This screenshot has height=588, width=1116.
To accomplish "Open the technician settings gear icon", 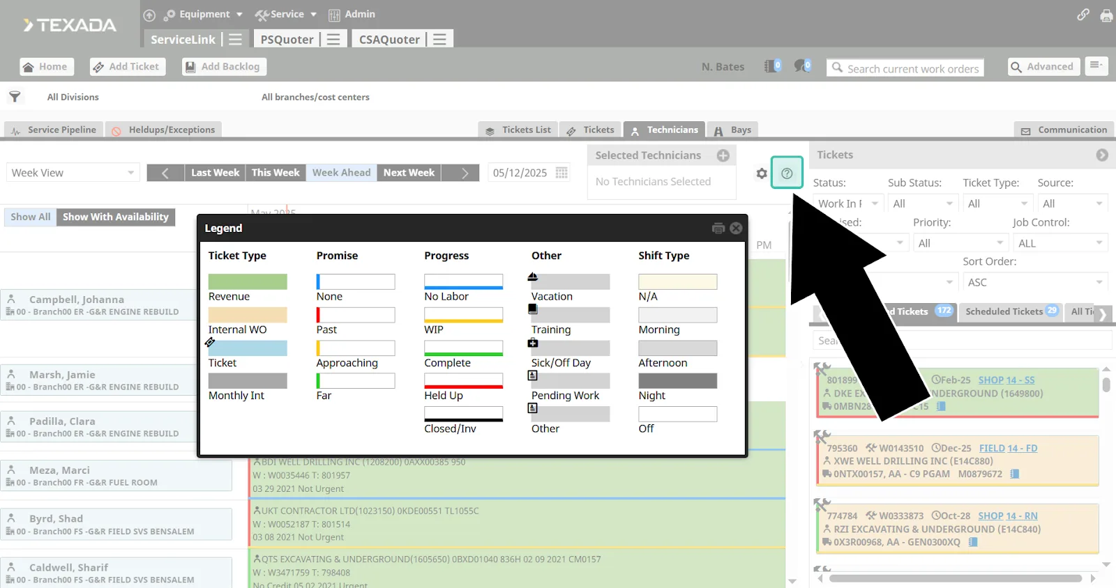I will pos(762,173).
